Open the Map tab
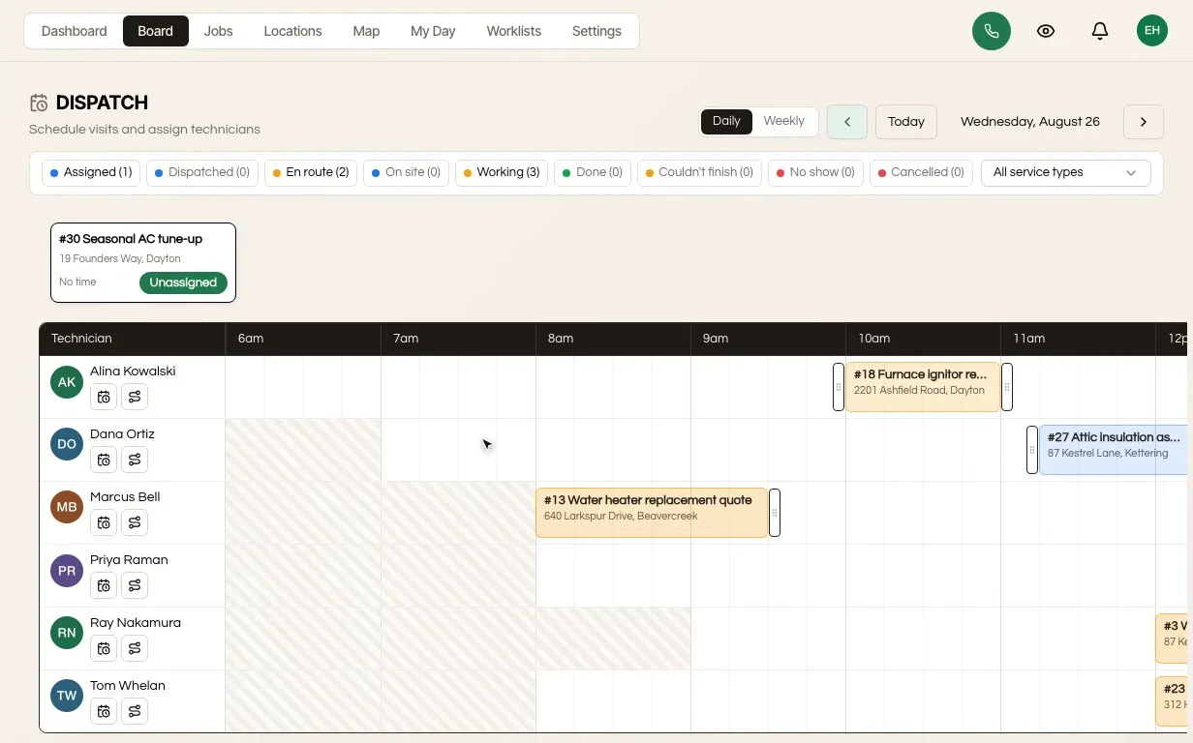 (366, 31)
